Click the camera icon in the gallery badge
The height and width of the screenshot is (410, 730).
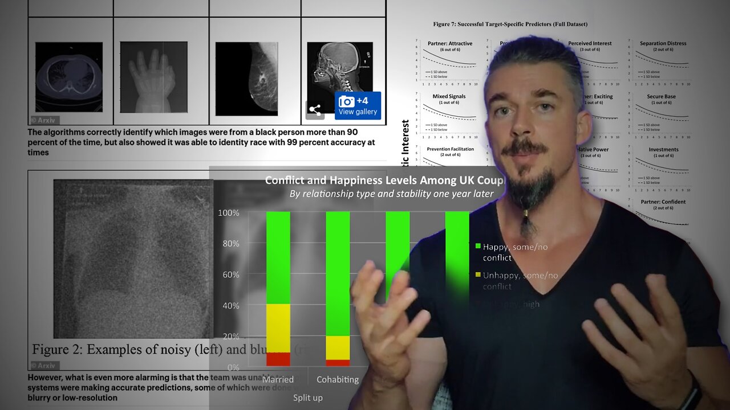coord(346,101)
